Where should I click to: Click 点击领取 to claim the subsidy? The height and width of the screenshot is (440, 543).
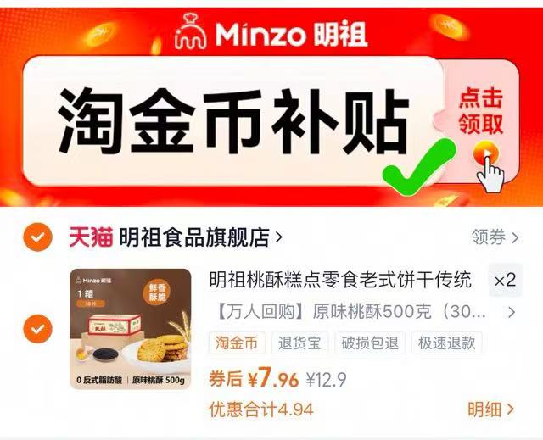481,111
